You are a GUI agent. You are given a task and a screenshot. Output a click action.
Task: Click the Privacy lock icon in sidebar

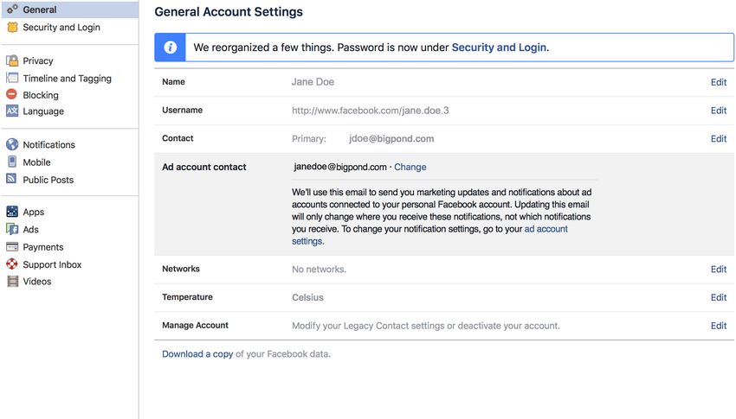point(12,60)
